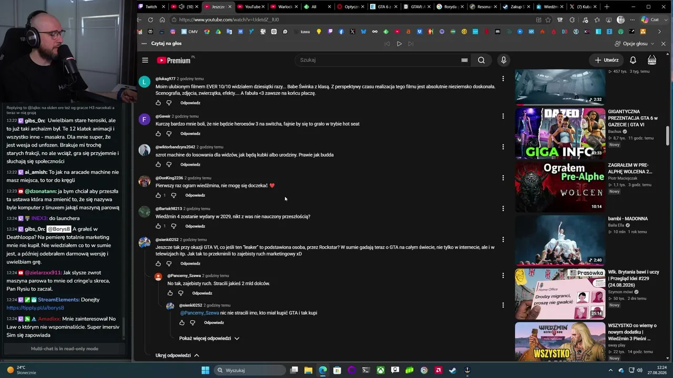Switch to the Twitch tab
673x378 pixels.
152,7
